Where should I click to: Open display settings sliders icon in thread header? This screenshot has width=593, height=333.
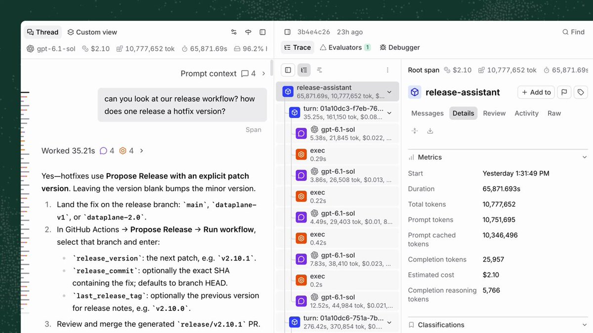234,32
